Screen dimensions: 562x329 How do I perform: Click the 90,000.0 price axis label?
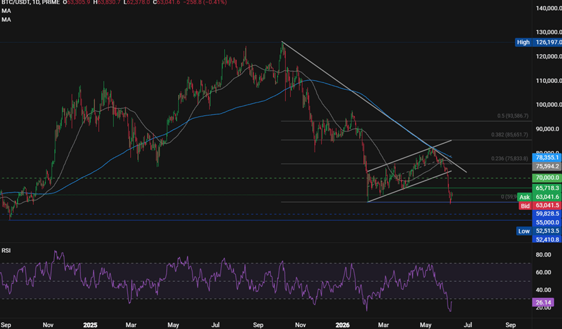(x=547, y=129)
